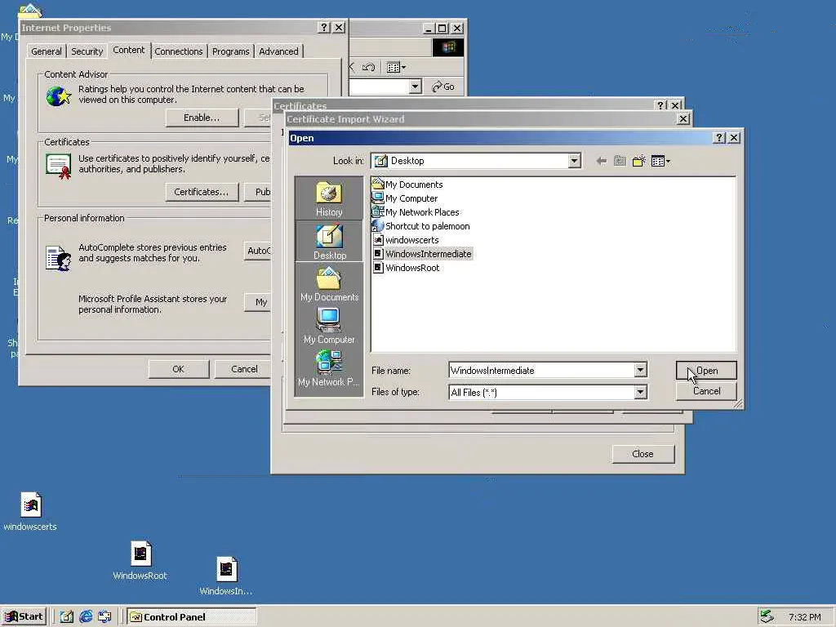Open the Programs tab
836x627 pixels.
click(x=230, y=51)
